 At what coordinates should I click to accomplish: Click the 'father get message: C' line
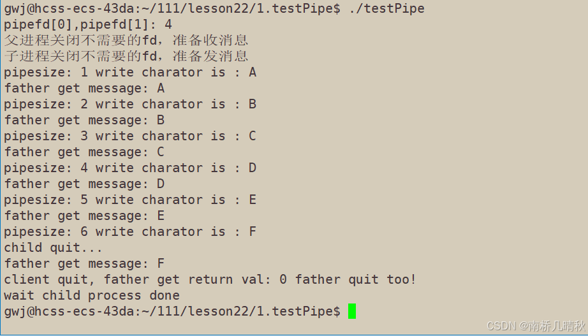[84, 152]
